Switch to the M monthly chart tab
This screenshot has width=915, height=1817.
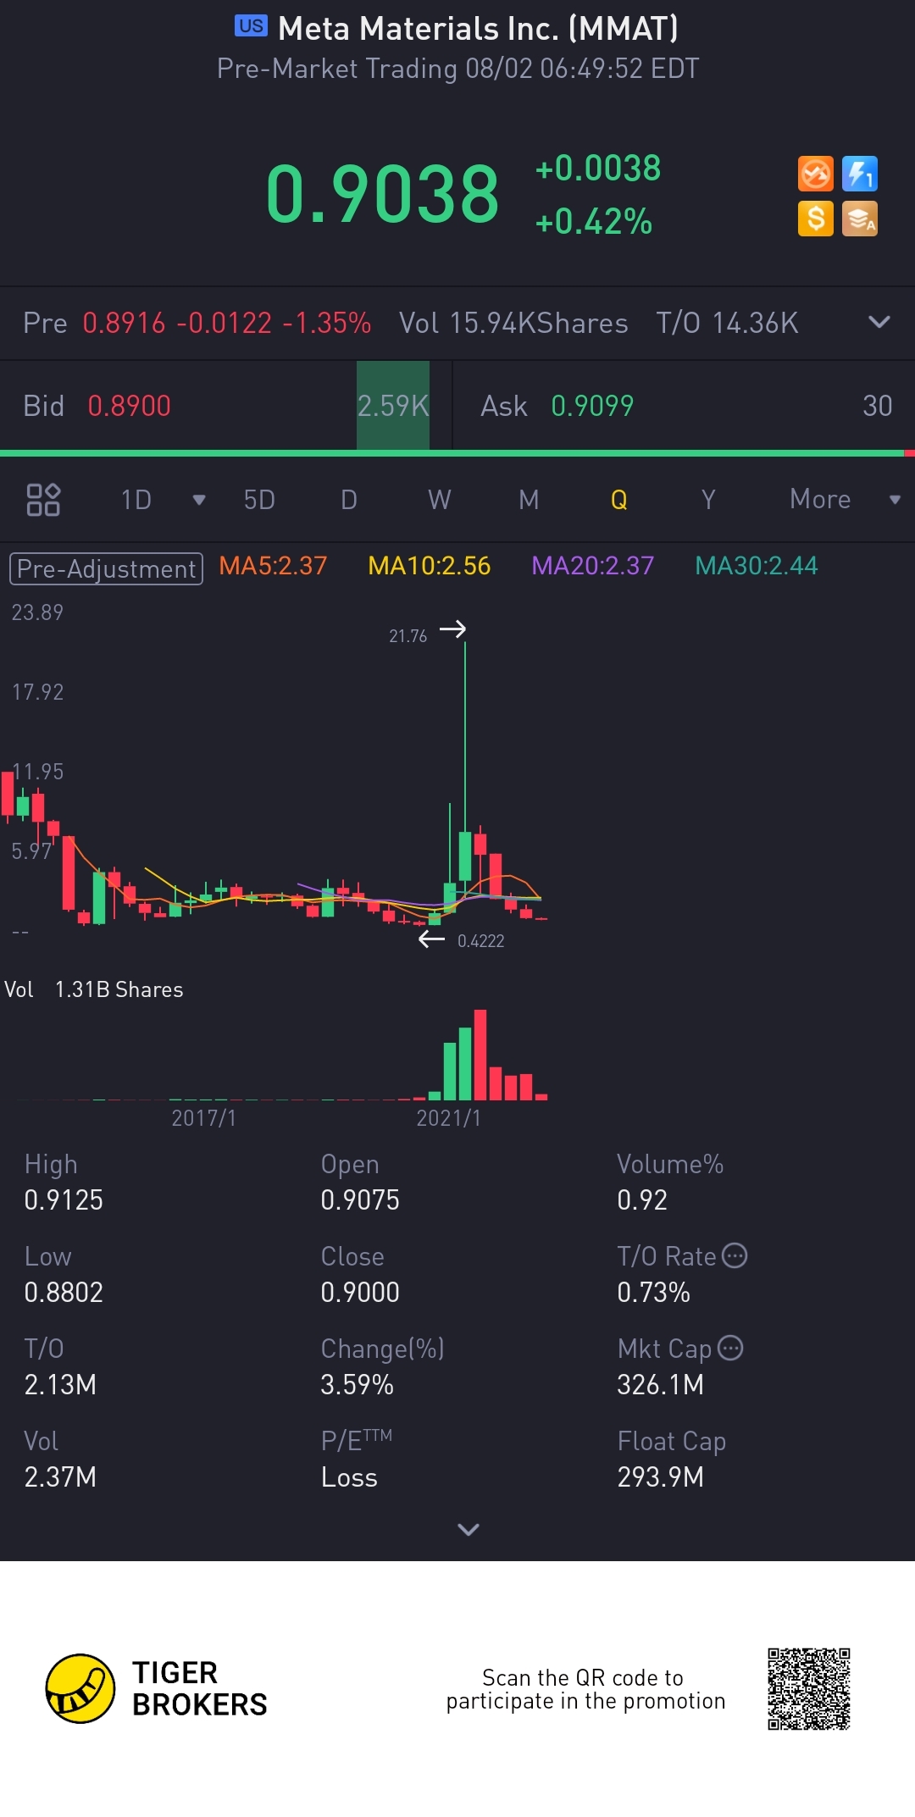529,500
